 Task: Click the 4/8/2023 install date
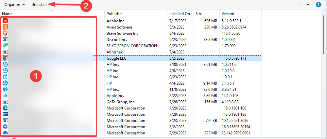[177, 71]
